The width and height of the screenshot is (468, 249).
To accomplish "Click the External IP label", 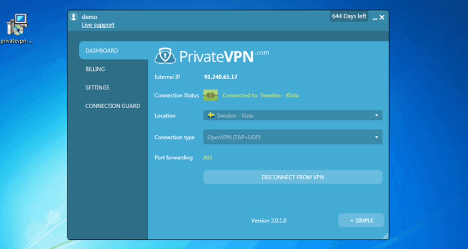I will [167, 77].
